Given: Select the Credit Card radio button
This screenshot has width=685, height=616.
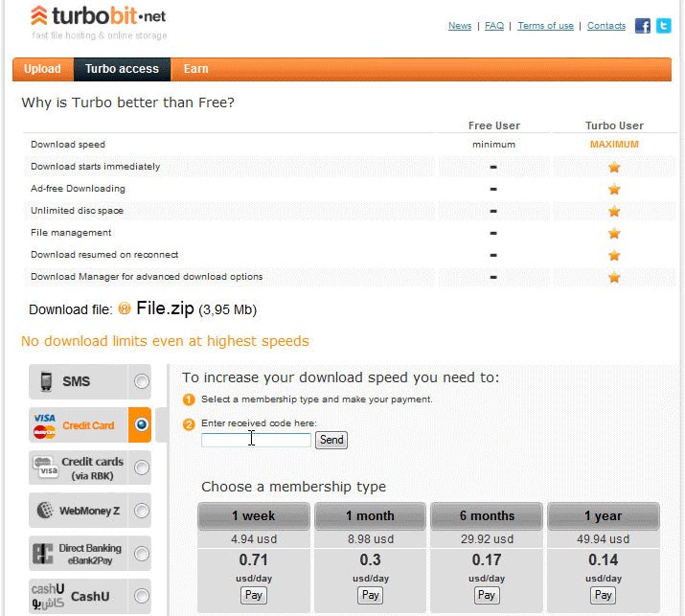Looking at the screenshot, I should 141,424.
